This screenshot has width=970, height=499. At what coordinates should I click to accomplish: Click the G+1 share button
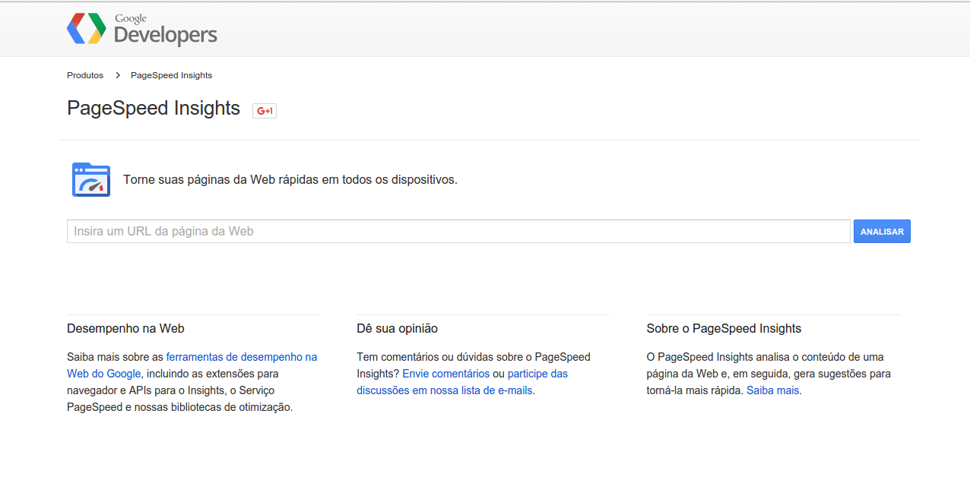click(x=265, y=111)
